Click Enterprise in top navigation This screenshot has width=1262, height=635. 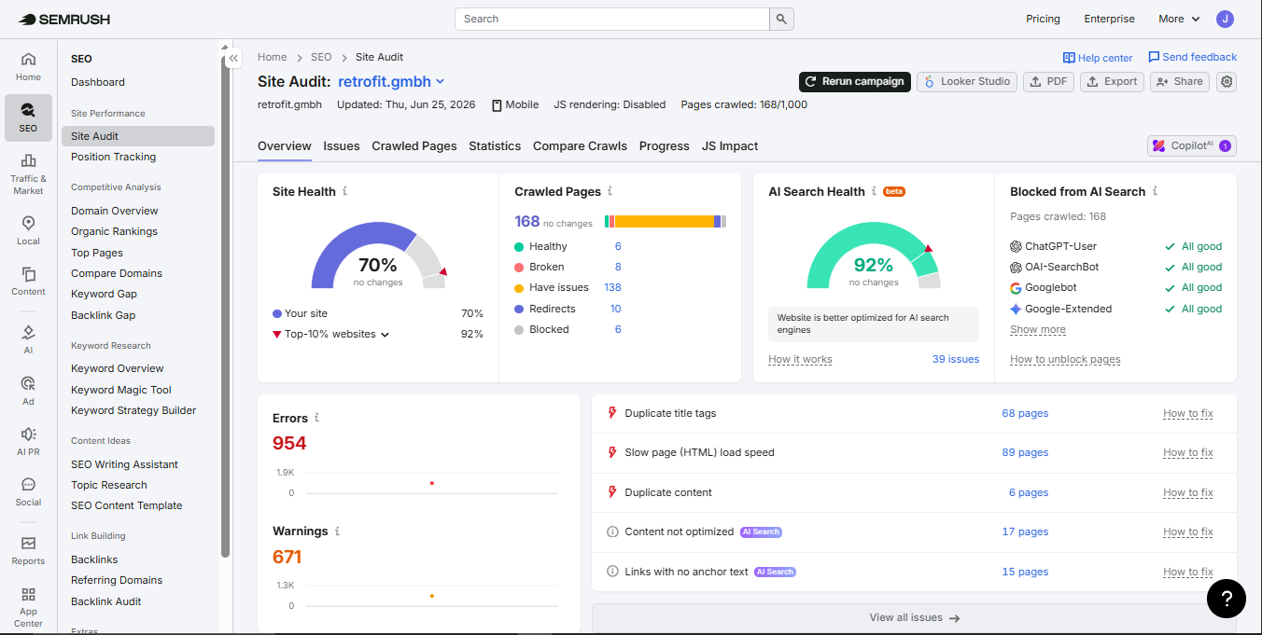(x=1109, y=19)
